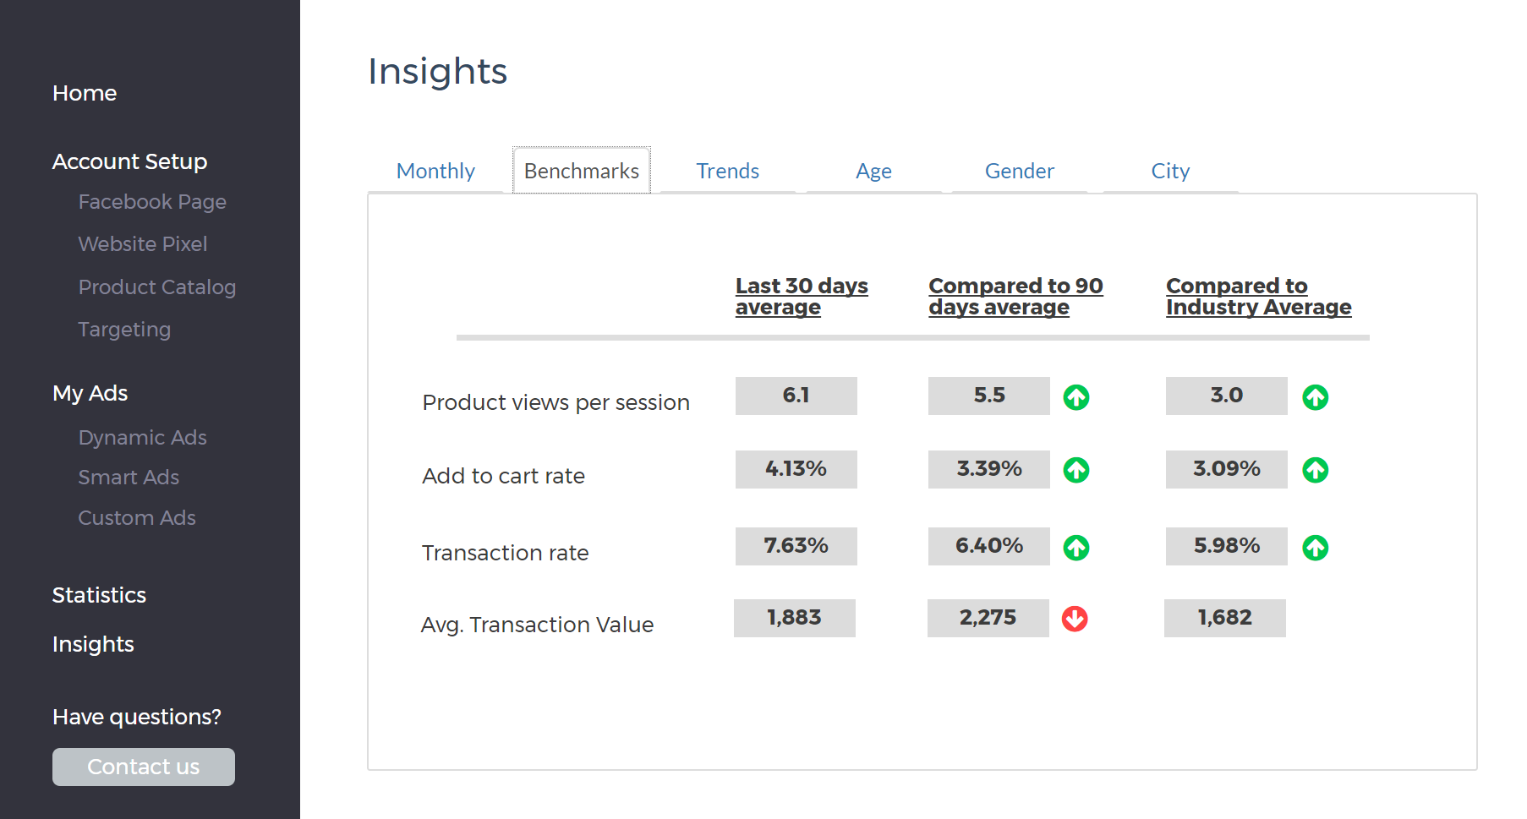Image resolution: width=1527 pixels, height=819 pixels.
Task: Open Facebook Page setup link
Action: 152,202
